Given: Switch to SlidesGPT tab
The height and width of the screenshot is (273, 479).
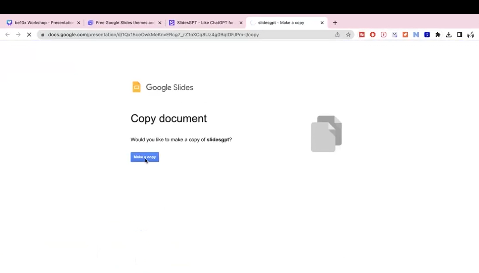Looking at the screenshot, I should pos(205,23).
